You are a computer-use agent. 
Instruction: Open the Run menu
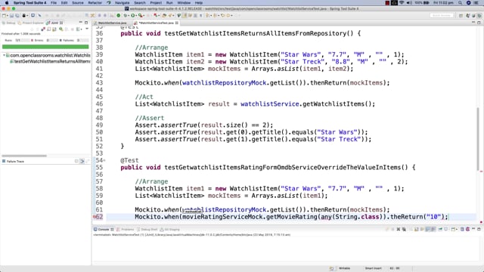pos(169,3)
